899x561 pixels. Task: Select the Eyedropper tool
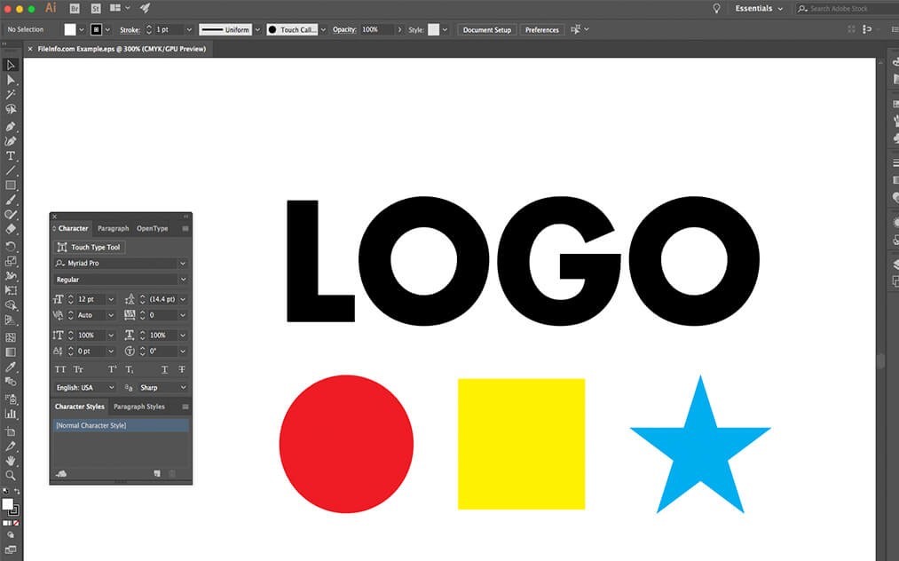click(x=11, y=367)
